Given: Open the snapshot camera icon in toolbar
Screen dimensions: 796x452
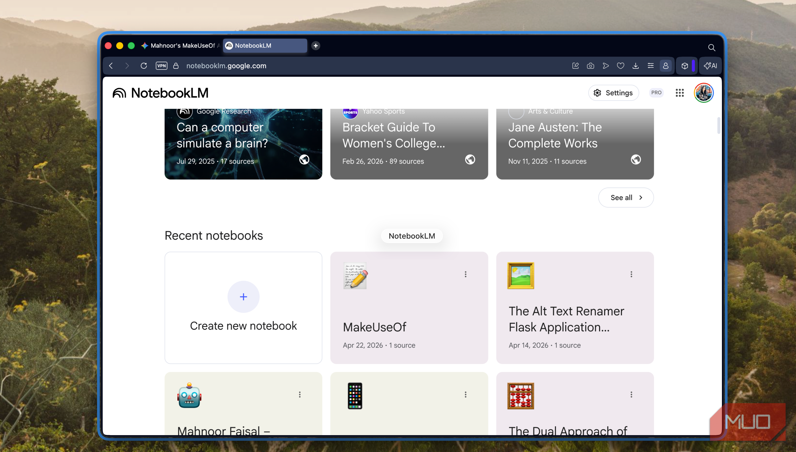Looking at the screenshot, I should [591, 66].
